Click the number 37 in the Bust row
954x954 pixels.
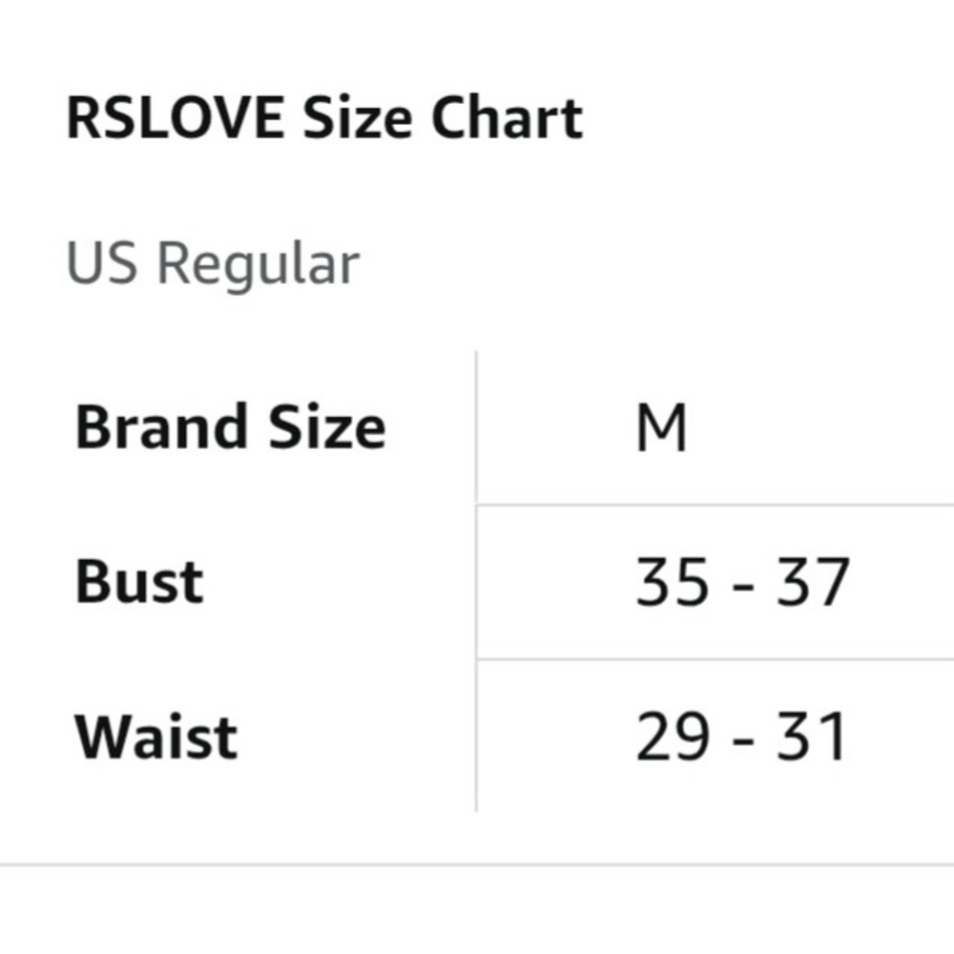814,582
